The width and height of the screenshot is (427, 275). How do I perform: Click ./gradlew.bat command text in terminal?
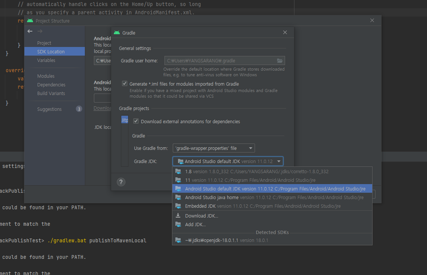tap(67, 240)
